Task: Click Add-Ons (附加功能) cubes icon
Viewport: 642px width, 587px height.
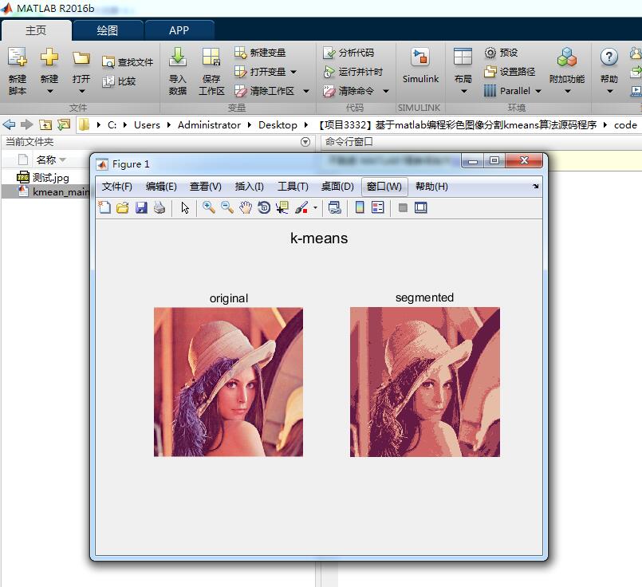Action: 567,57
